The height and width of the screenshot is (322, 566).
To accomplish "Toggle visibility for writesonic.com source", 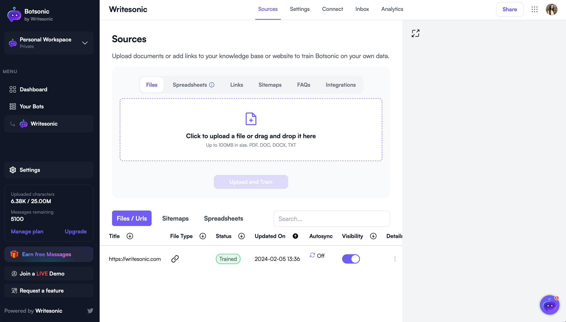I will click(351, 259).
